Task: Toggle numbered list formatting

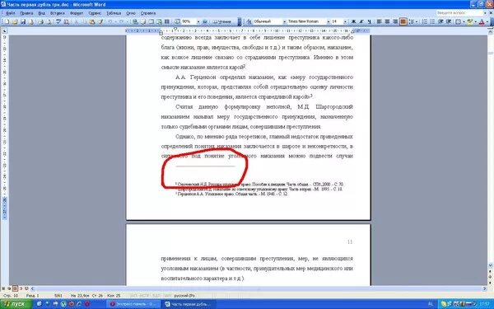Action: pos(424,21)
